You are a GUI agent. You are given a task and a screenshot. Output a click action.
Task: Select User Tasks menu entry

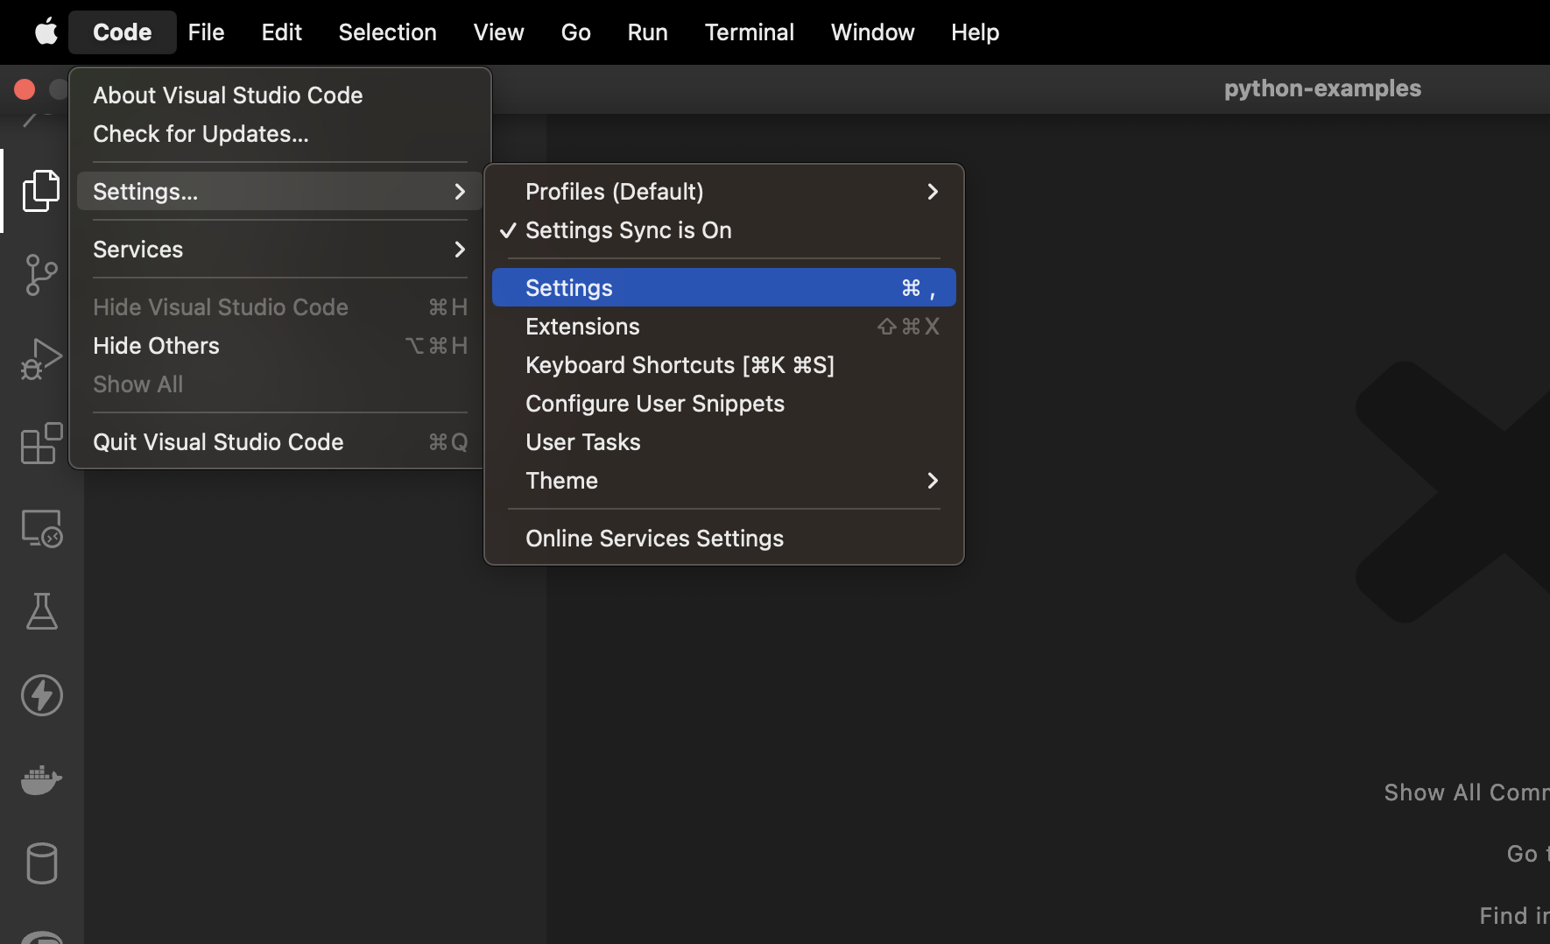click(723, 442)
